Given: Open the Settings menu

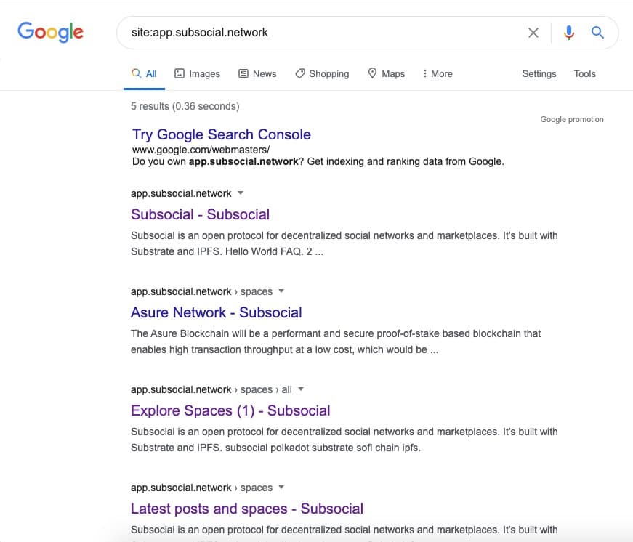Looking at the screenshot, I should pos(539,74).
